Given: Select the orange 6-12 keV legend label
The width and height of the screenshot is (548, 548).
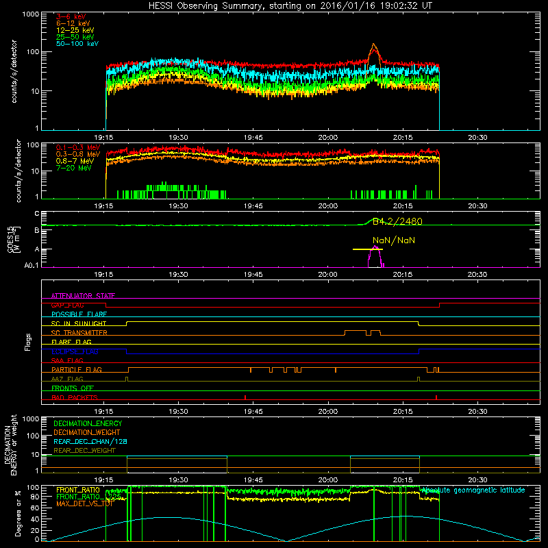Looking at the screenshot, I should click(73, 23).
